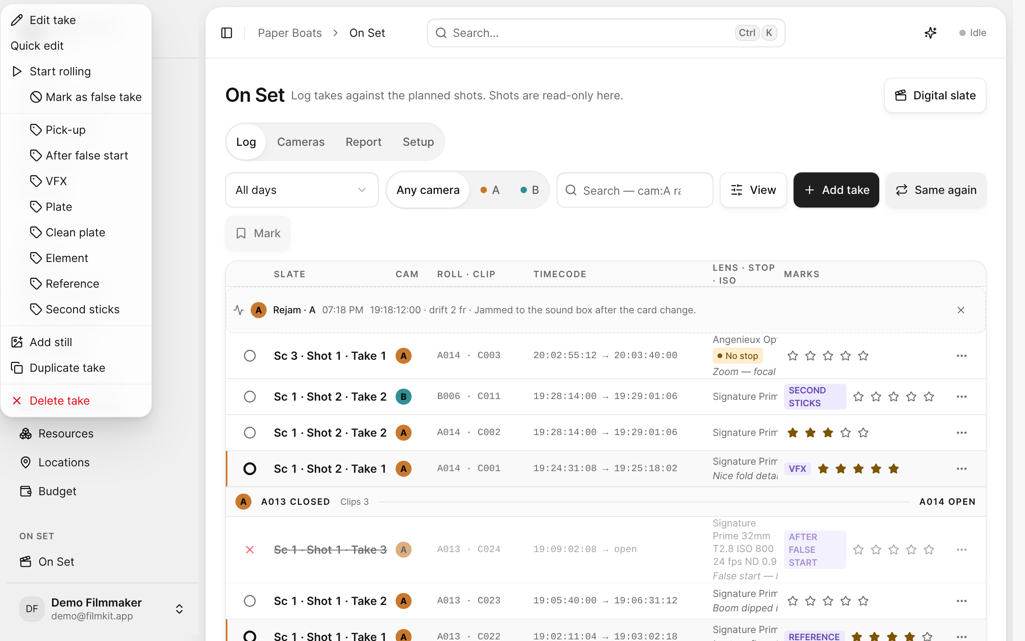Open the AI sparkle assistant icon

[x=930, y=32]
